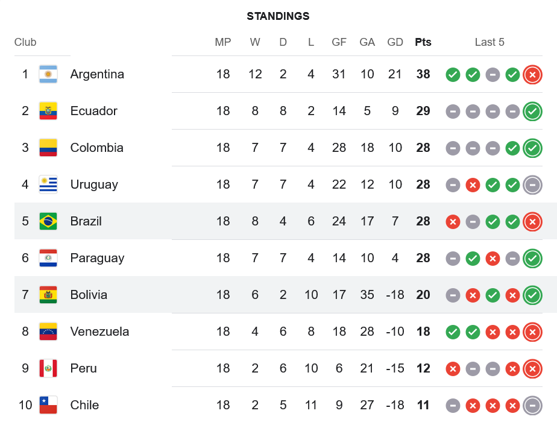Screen dimensions: 557x434
Task: Click Uruguay's circled latest draw icon
Action: pyautogui.click(x=532, y=185)
